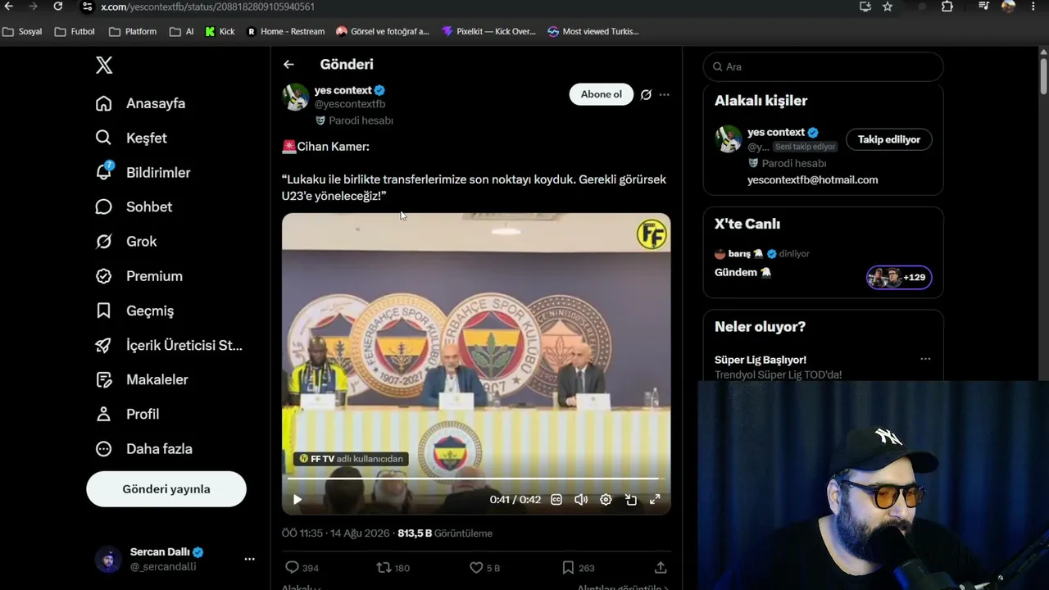Open the Home - Restream bookmark
The image size is (1049, 590).
point(286,32)
